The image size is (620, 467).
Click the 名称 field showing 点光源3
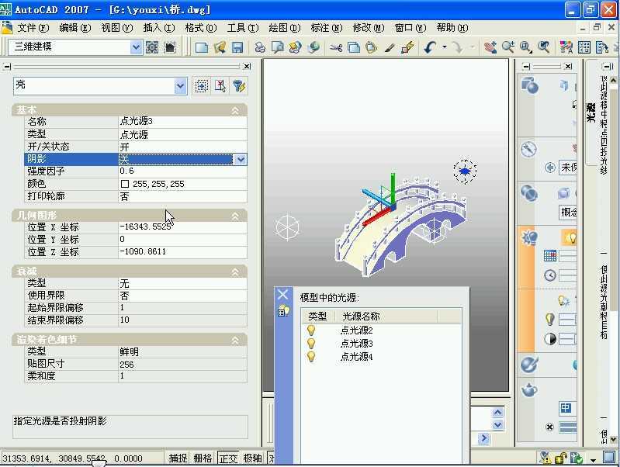[182, 121]
